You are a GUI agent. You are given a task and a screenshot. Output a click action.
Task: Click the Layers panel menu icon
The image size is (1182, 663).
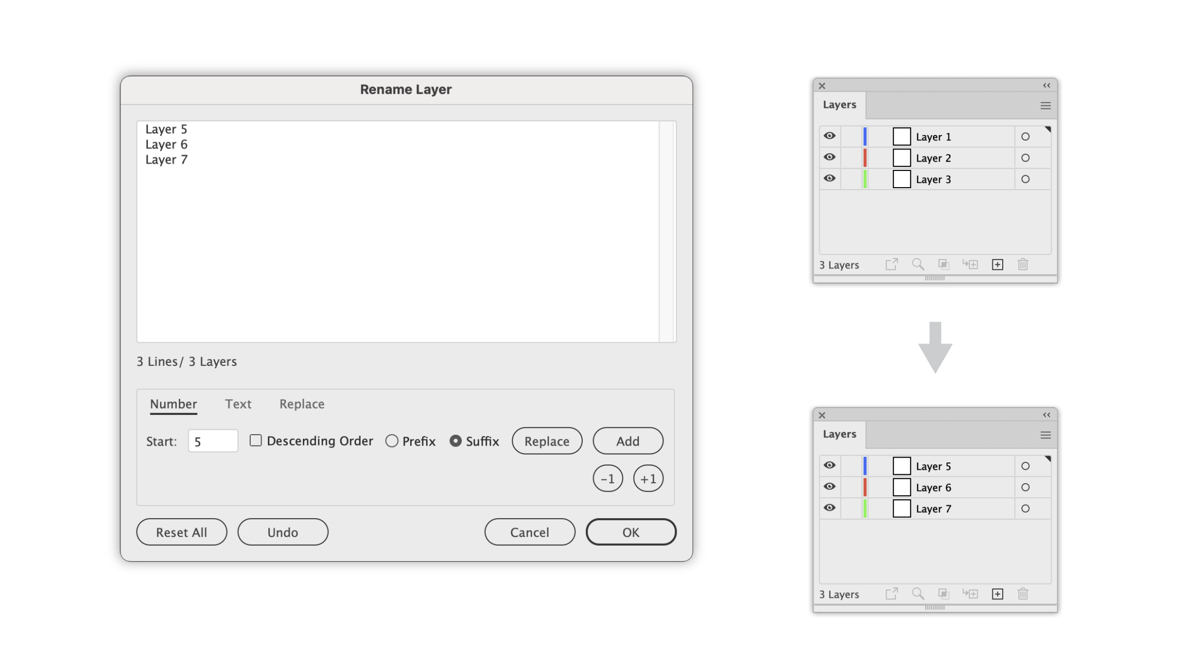click(1045, 105)
